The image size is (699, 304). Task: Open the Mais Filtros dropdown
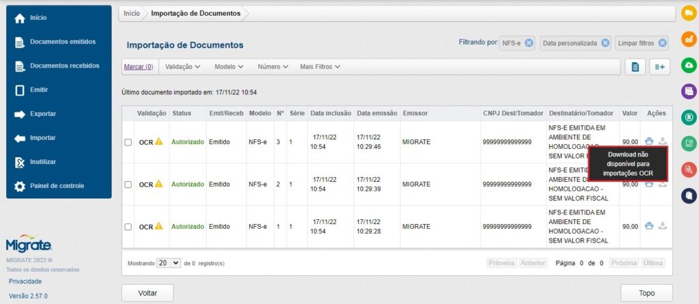coord(320,67)
